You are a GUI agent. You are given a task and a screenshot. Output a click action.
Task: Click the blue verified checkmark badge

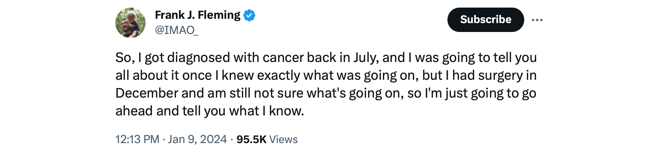(249, 15)
